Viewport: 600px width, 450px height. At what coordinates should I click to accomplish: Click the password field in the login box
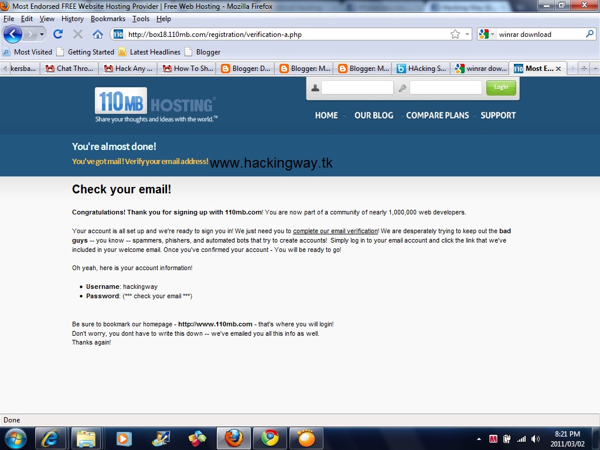[445, 88]
